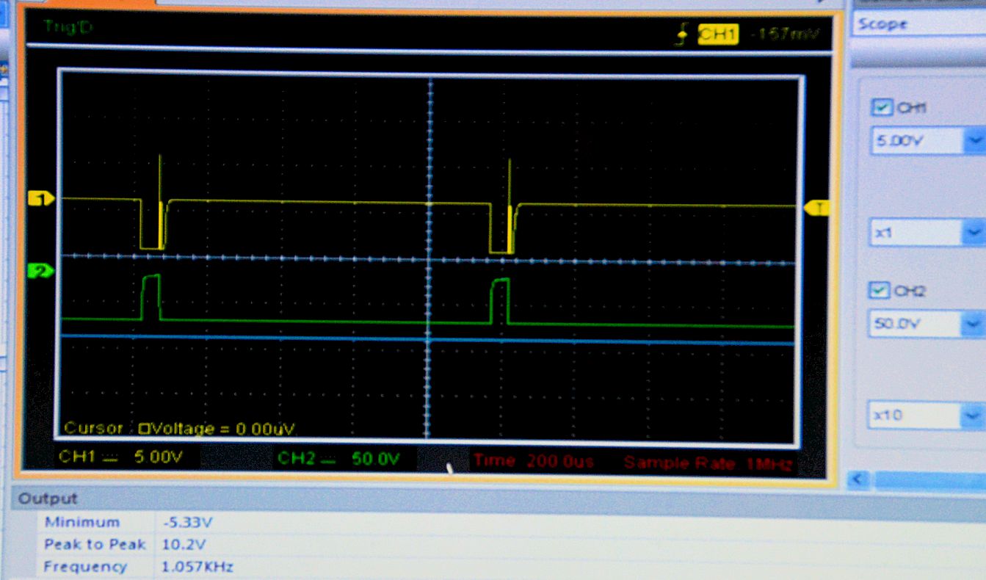
Task: Select the blue horizontal voltage cursor line
Action: [x=428, y=339]
